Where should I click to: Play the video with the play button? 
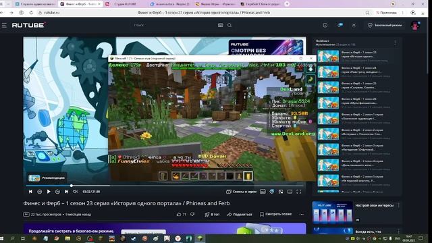coord(49,192)
